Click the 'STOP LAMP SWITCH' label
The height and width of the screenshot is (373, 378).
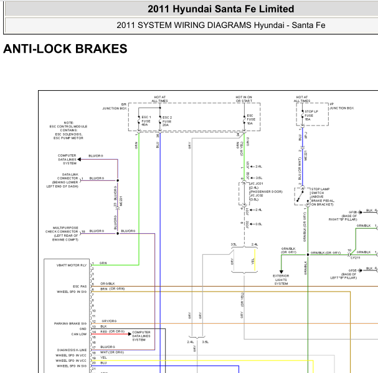pyautogui.click(x=323, y=197)
